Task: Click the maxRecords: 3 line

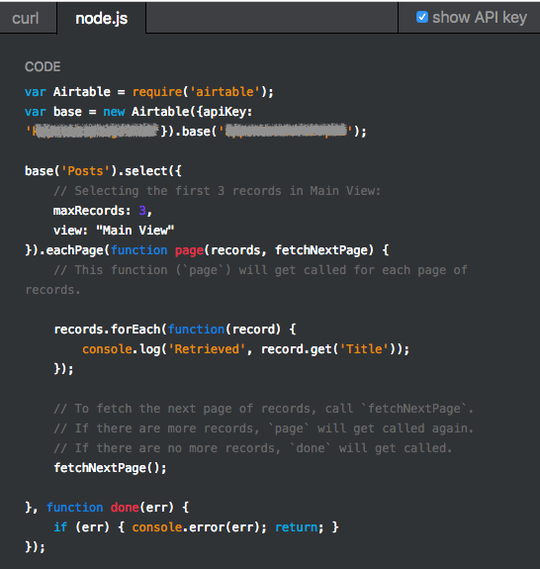Action: (103, 211)
